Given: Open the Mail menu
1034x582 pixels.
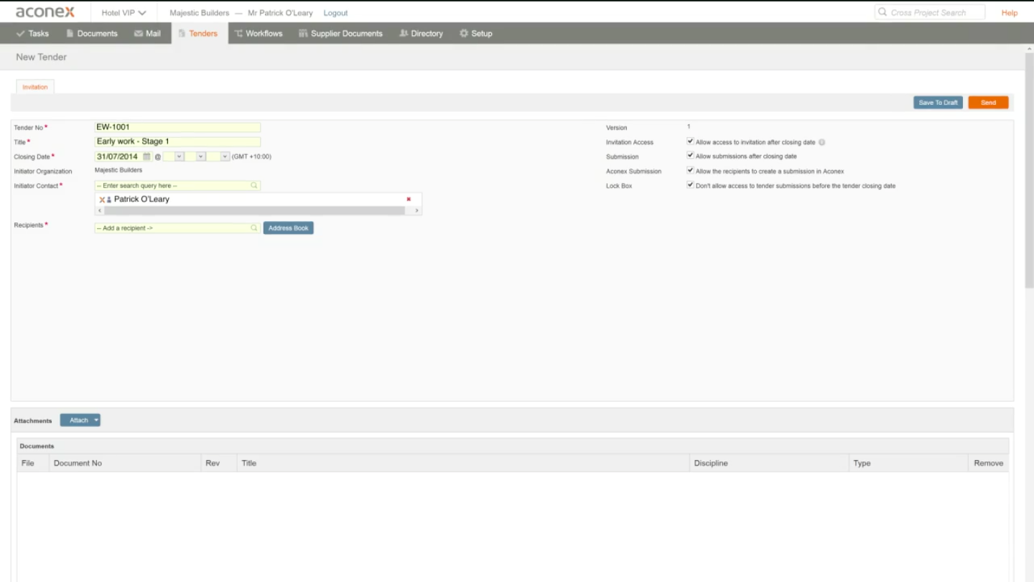Looking at the screenshot, I should (148, 33).
